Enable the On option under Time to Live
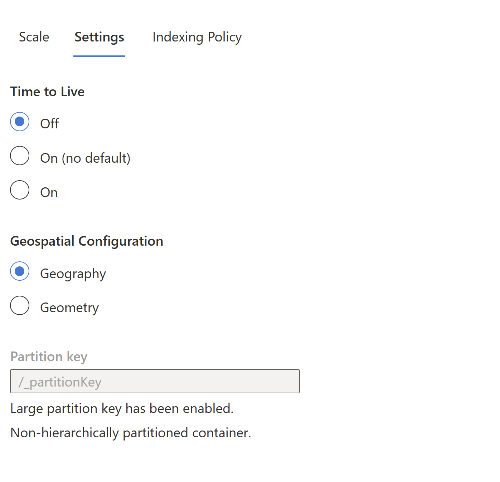The height and width of the screenshot is (482, 500). 20,190
